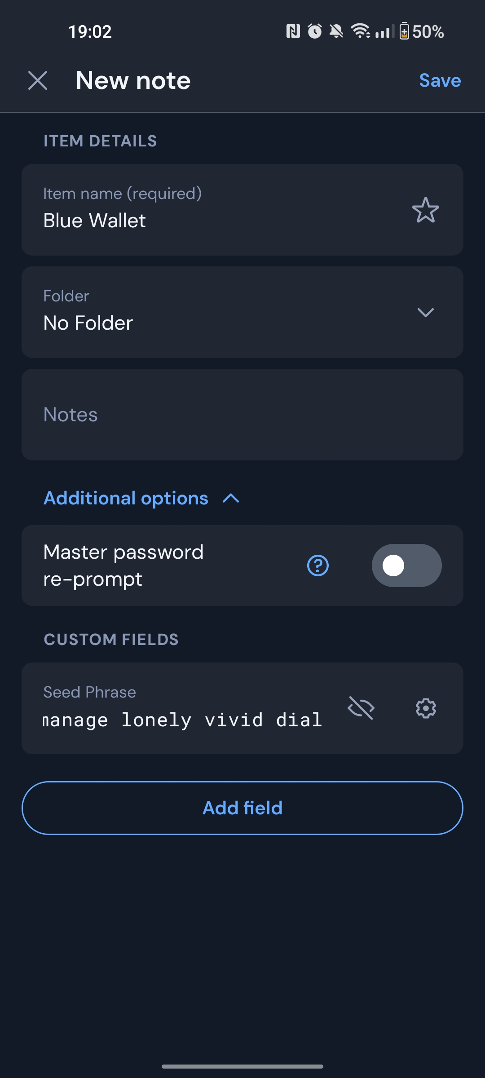The width and height of the screenshot is (485, 1078).
Task: Tap the battery status icon
Action: 404,31
